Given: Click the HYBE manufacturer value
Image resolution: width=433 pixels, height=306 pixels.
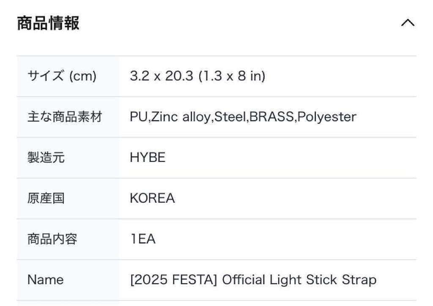Looking at the screenshot, I should [148, 158].
